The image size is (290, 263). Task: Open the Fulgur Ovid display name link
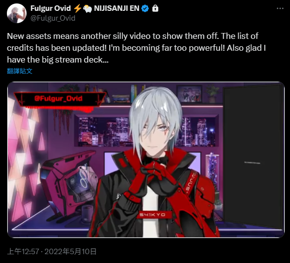(51, 8)
